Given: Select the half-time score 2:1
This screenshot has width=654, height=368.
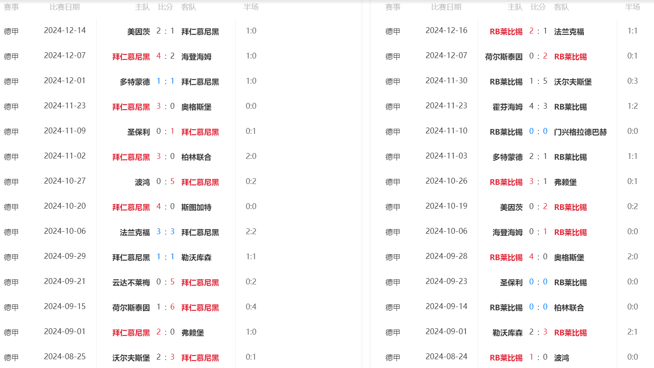Looking at the screenshot, I should pyautogui.click(x=633, y=332).
